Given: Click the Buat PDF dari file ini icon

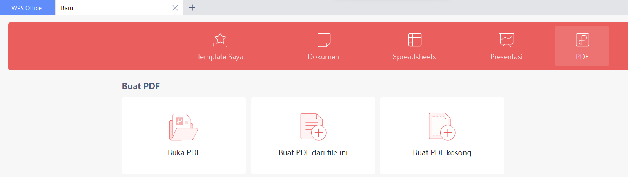Looking at the screenshot, I should pyautogui.click(x=313, y=127).
